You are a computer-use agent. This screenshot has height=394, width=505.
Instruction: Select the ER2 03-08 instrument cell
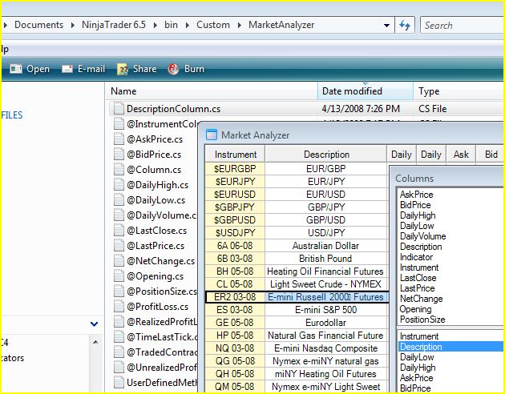[235, 297]
